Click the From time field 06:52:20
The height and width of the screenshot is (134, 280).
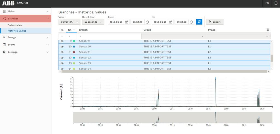point(137,22)
